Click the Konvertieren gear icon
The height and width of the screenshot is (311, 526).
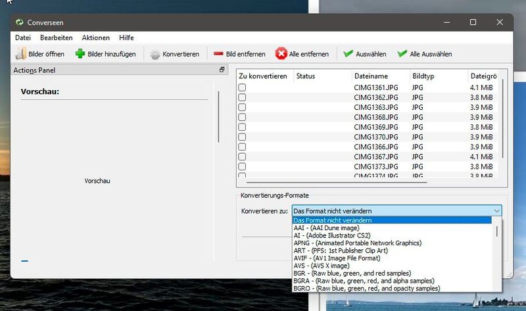point(155,55)
